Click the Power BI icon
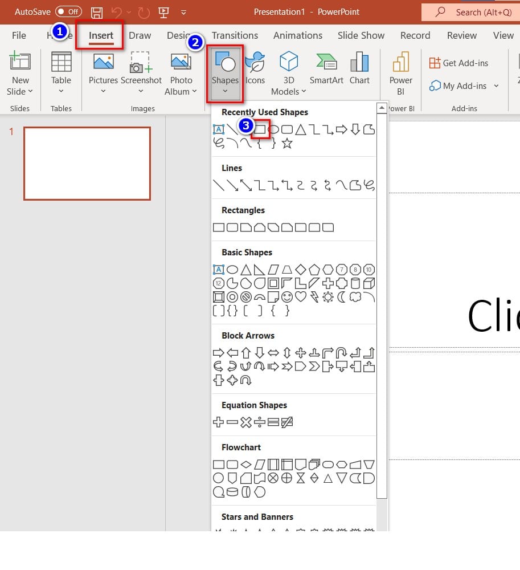The height and width of the screenshot is (570, 520). click(x=401, y=68)
